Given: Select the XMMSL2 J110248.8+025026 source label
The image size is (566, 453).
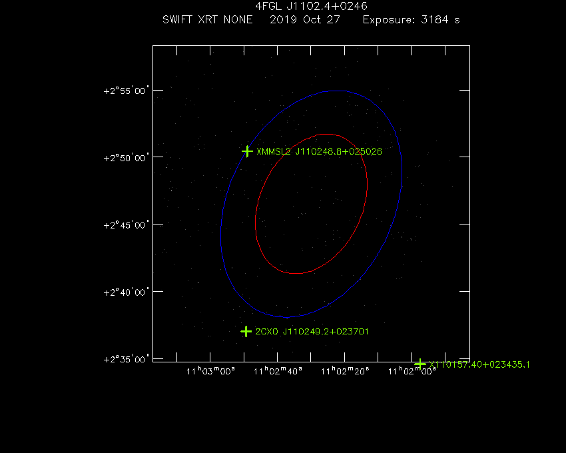Looking at the screenshot, I should (319, 151).
